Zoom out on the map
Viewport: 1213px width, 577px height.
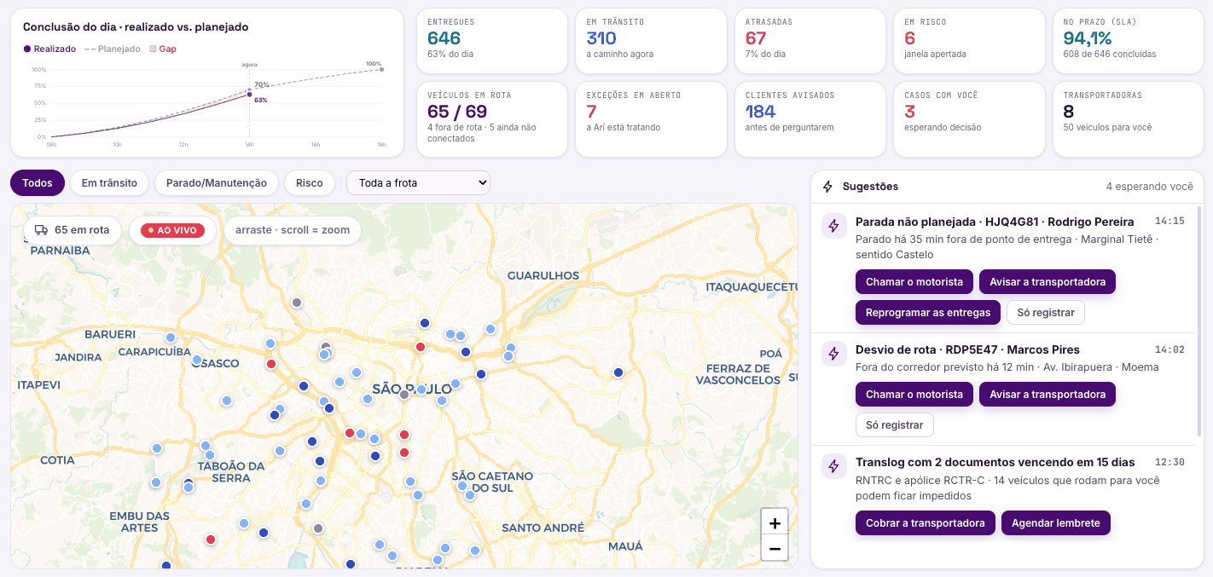click(775, 549)
